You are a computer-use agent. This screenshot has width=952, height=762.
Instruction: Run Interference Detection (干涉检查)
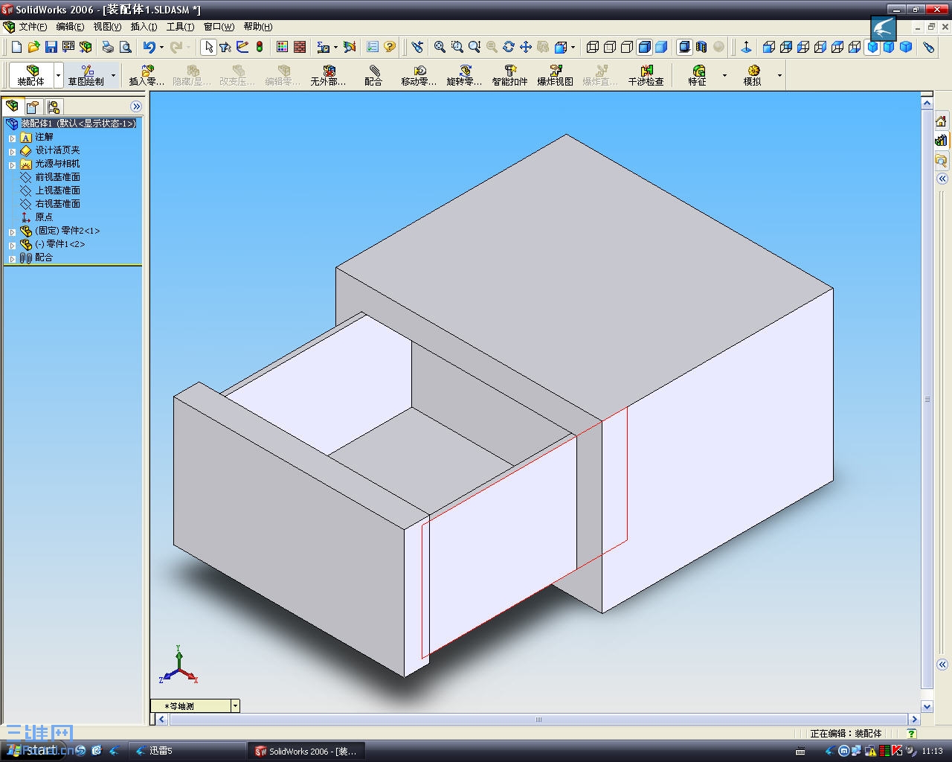tap(646, 75)
